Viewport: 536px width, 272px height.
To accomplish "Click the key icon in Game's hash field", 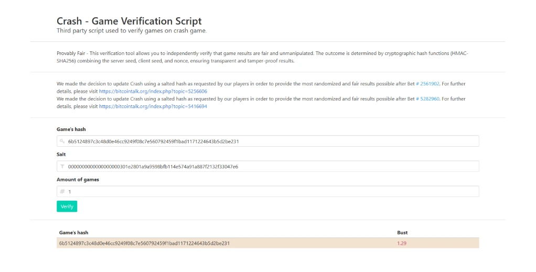I will (x=62, y=141).
